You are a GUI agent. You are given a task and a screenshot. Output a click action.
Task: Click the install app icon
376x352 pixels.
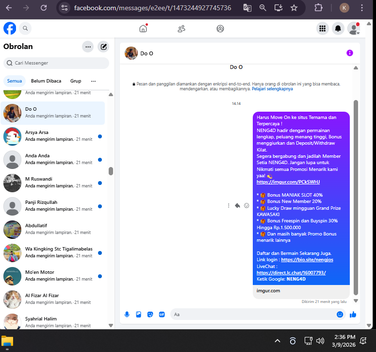(x=278, y=8)
